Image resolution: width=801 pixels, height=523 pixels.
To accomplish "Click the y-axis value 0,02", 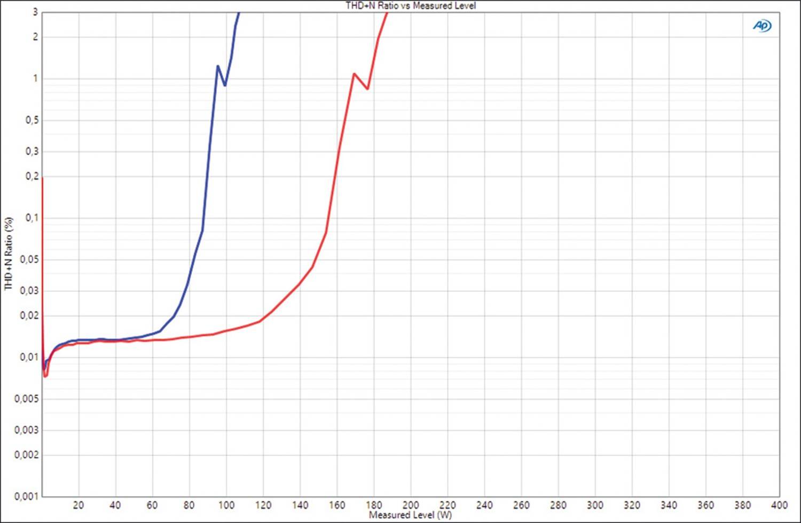I will coord(29,315).
